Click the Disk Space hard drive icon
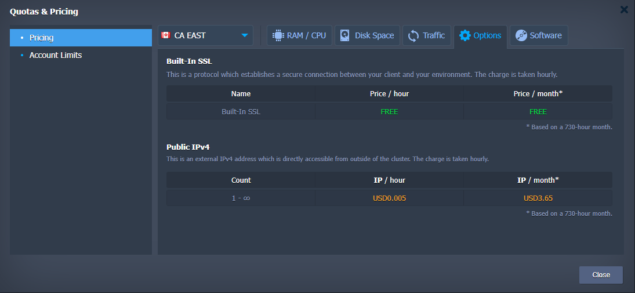635x293 pixels. click(x=346, y=35)
